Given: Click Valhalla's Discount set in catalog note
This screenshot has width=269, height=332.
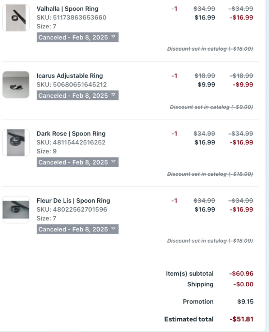Looking at the screenshot, I should [x=210, y=49].
